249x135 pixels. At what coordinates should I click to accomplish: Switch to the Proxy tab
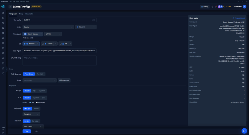[x=21, y=14]
